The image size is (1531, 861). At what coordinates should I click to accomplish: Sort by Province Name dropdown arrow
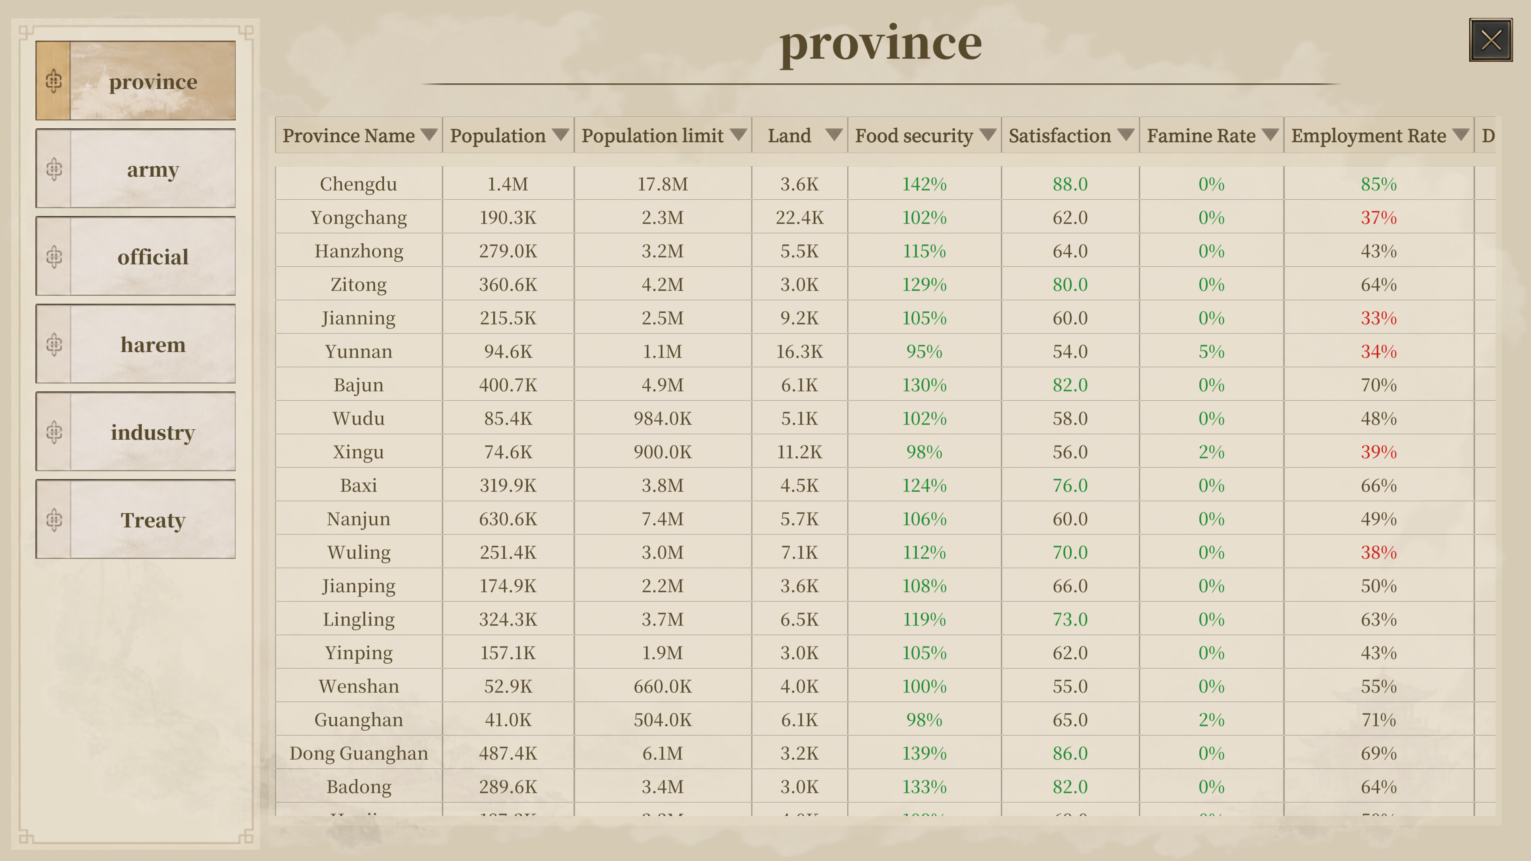429,135
